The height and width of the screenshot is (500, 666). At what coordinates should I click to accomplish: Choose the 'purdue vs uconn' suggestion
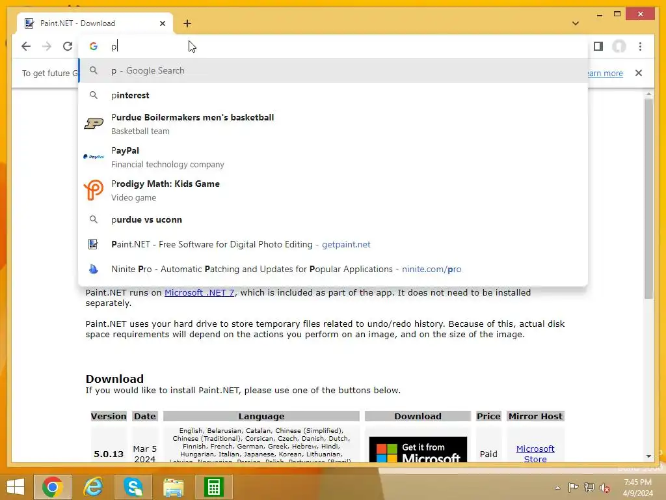[333, 220]
